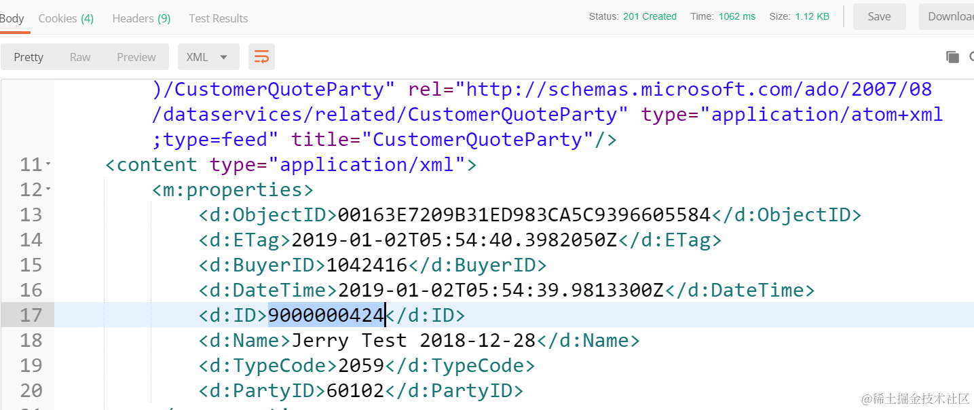
Task: Click TypeCode value 2059
Action: pyautogui.click(x=360, y=366)
